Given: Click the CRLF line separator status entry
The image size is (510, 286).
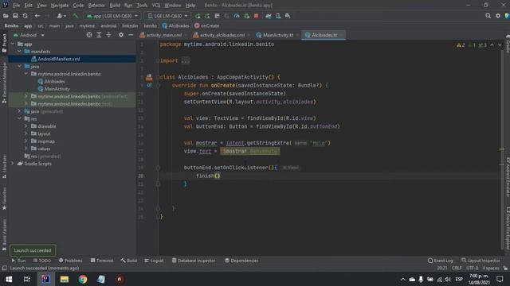Looking at the screenshot, I should [457, 268].
